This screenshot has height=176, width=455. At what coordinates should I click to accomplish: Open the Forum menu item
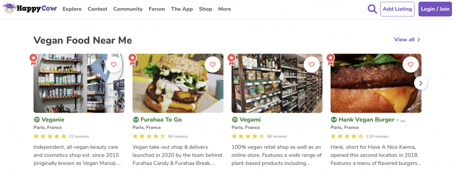157,9
